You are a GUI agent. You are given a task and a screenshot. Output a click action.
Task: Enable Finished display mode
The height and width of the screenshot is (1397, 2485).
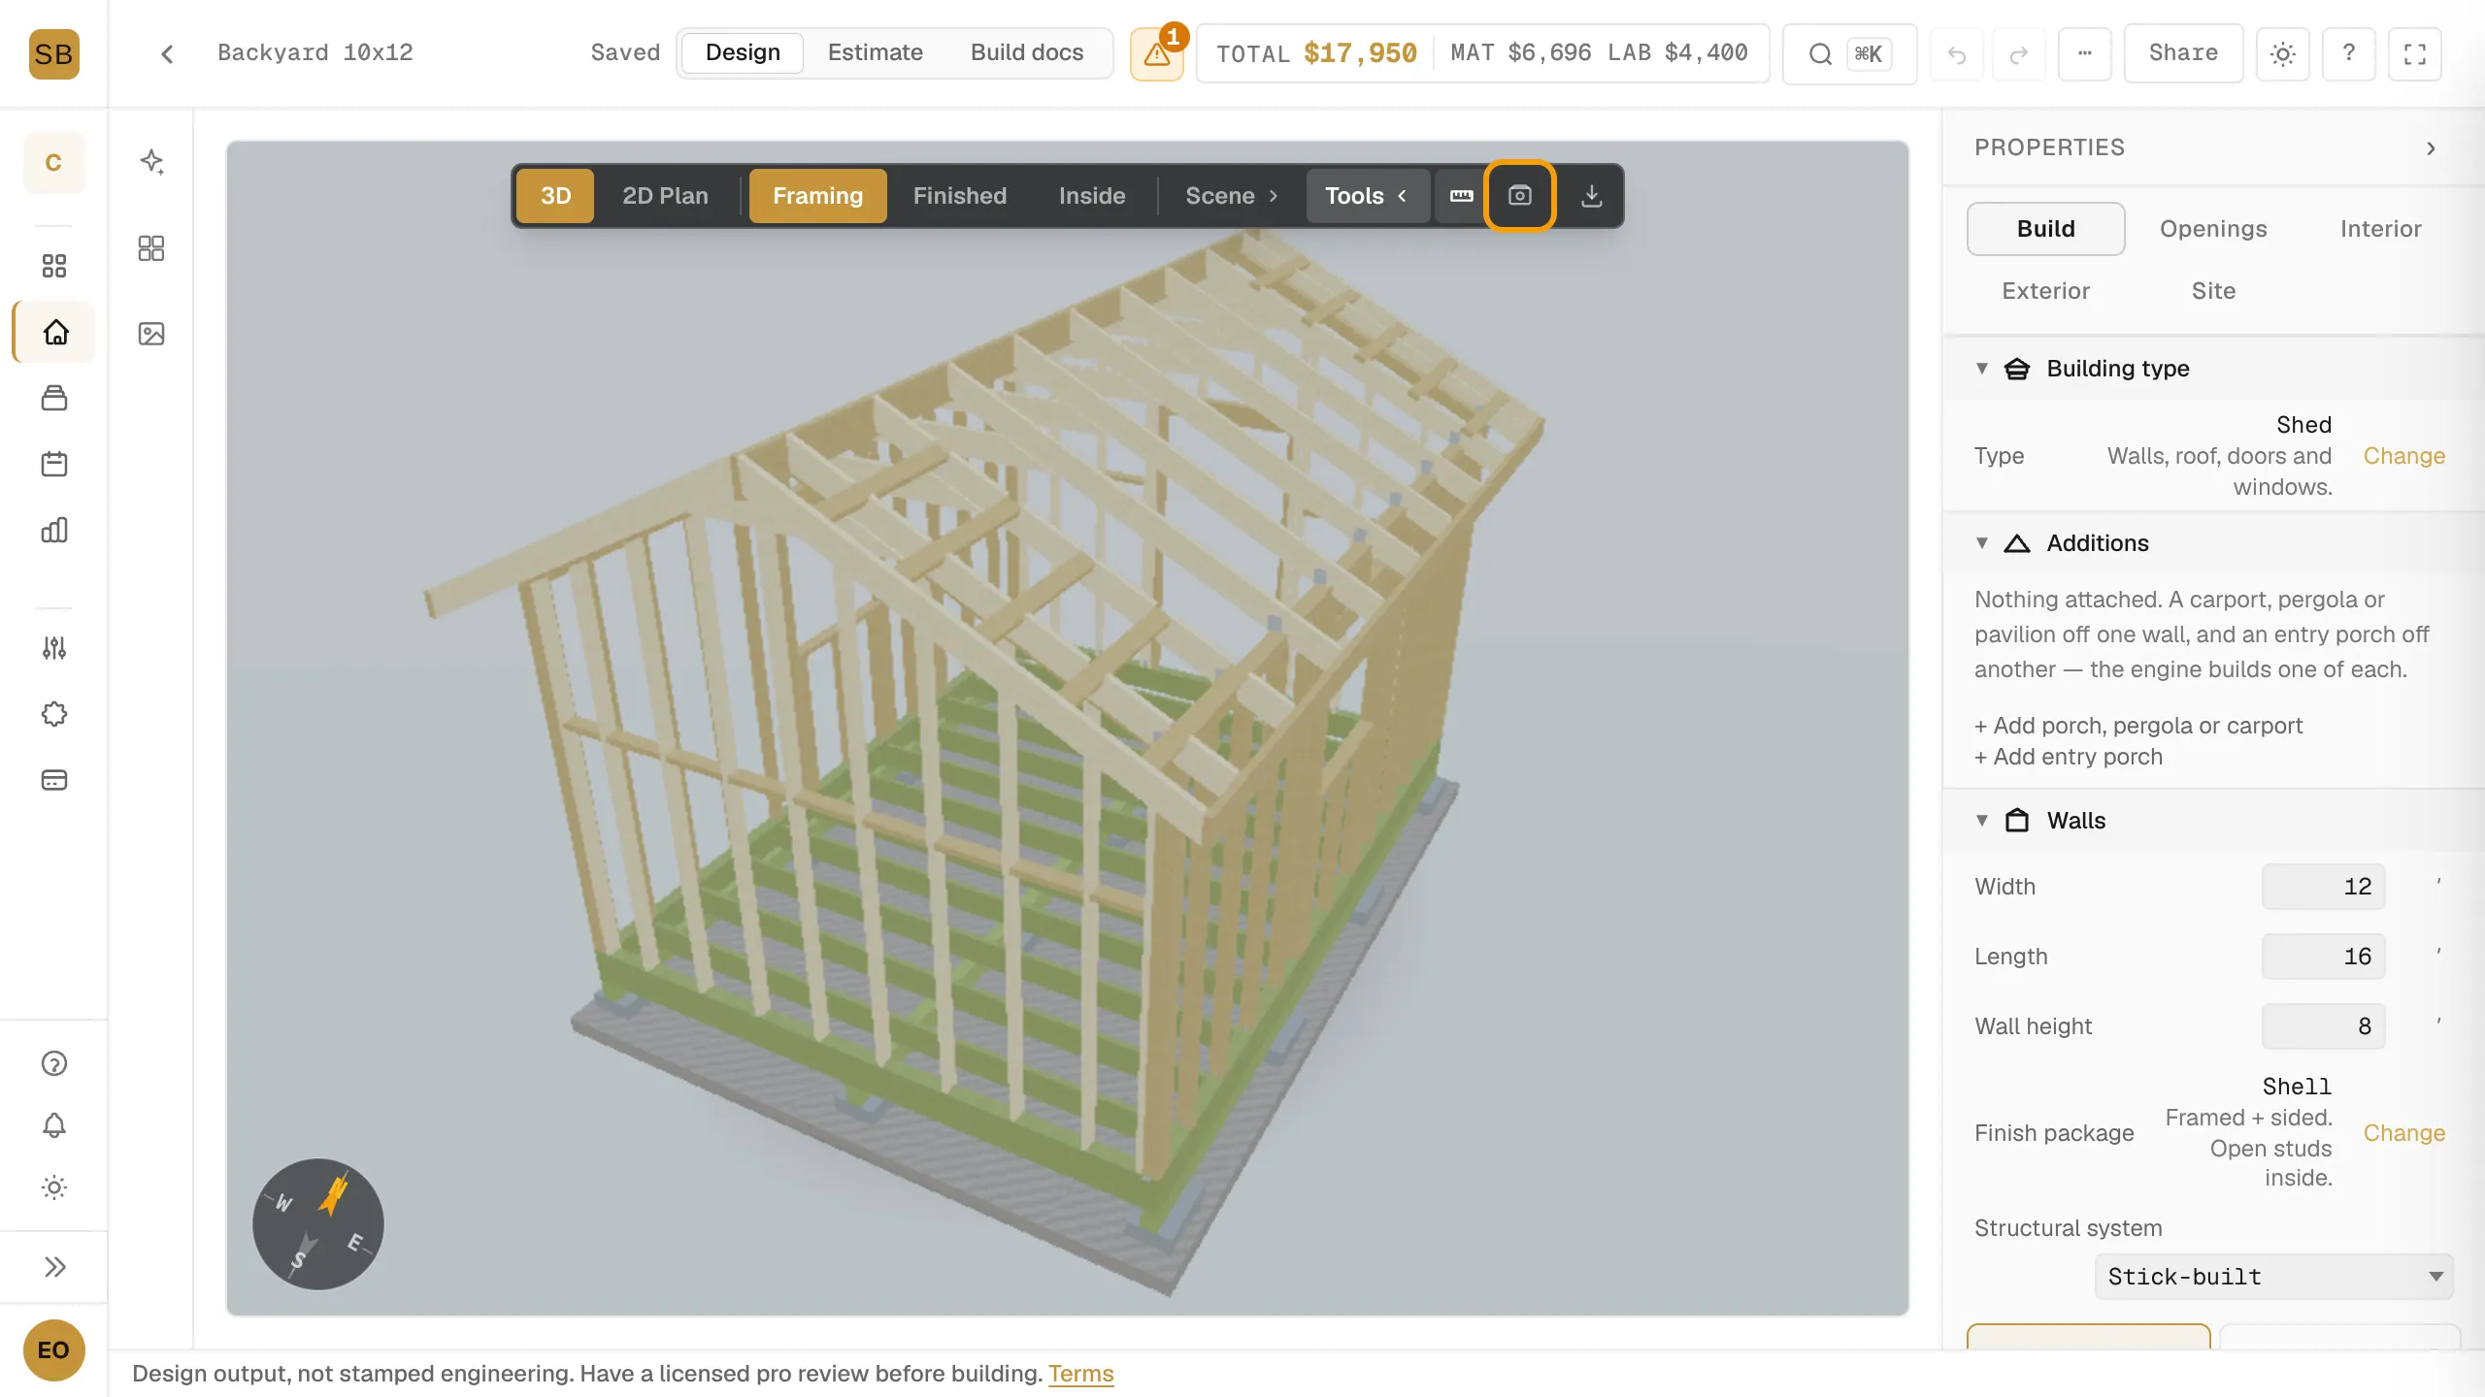coord(959,196)
